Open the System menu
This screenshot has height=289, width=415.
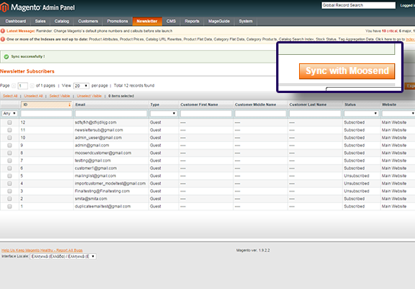click(246, 21)
